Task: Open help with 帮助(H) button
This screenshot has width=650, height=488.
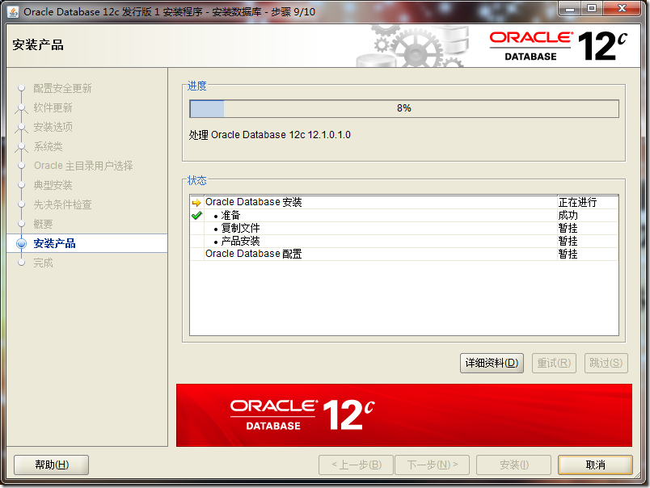Action: point(52,465)
